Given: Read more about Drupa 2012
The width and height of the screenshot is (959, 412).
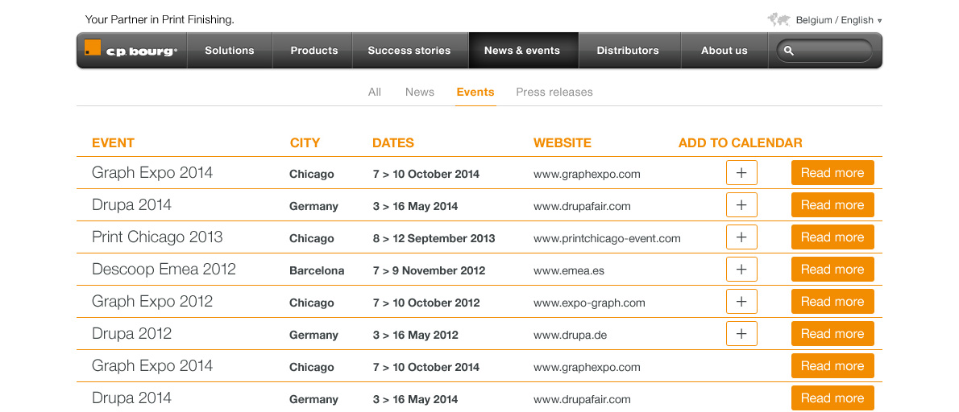Looking at the screenshot, I should (832, 334).
